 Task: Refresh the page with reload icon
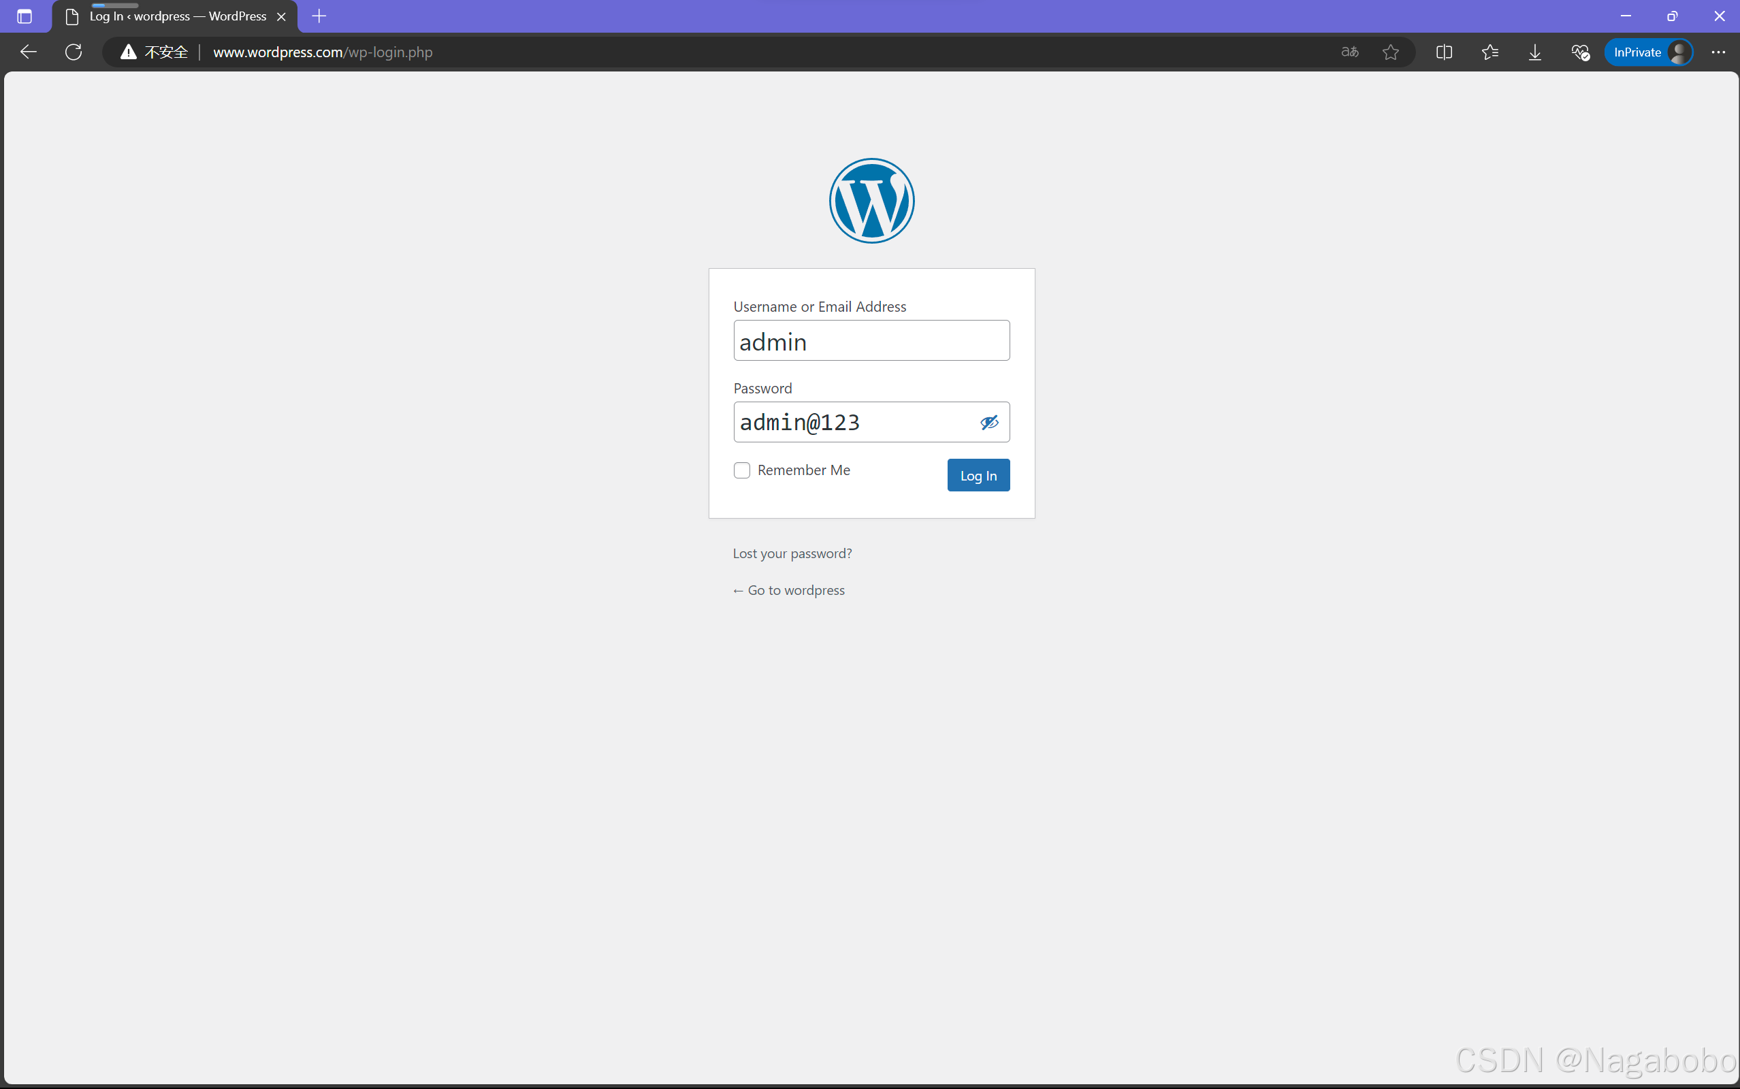[x=74, y=52]
